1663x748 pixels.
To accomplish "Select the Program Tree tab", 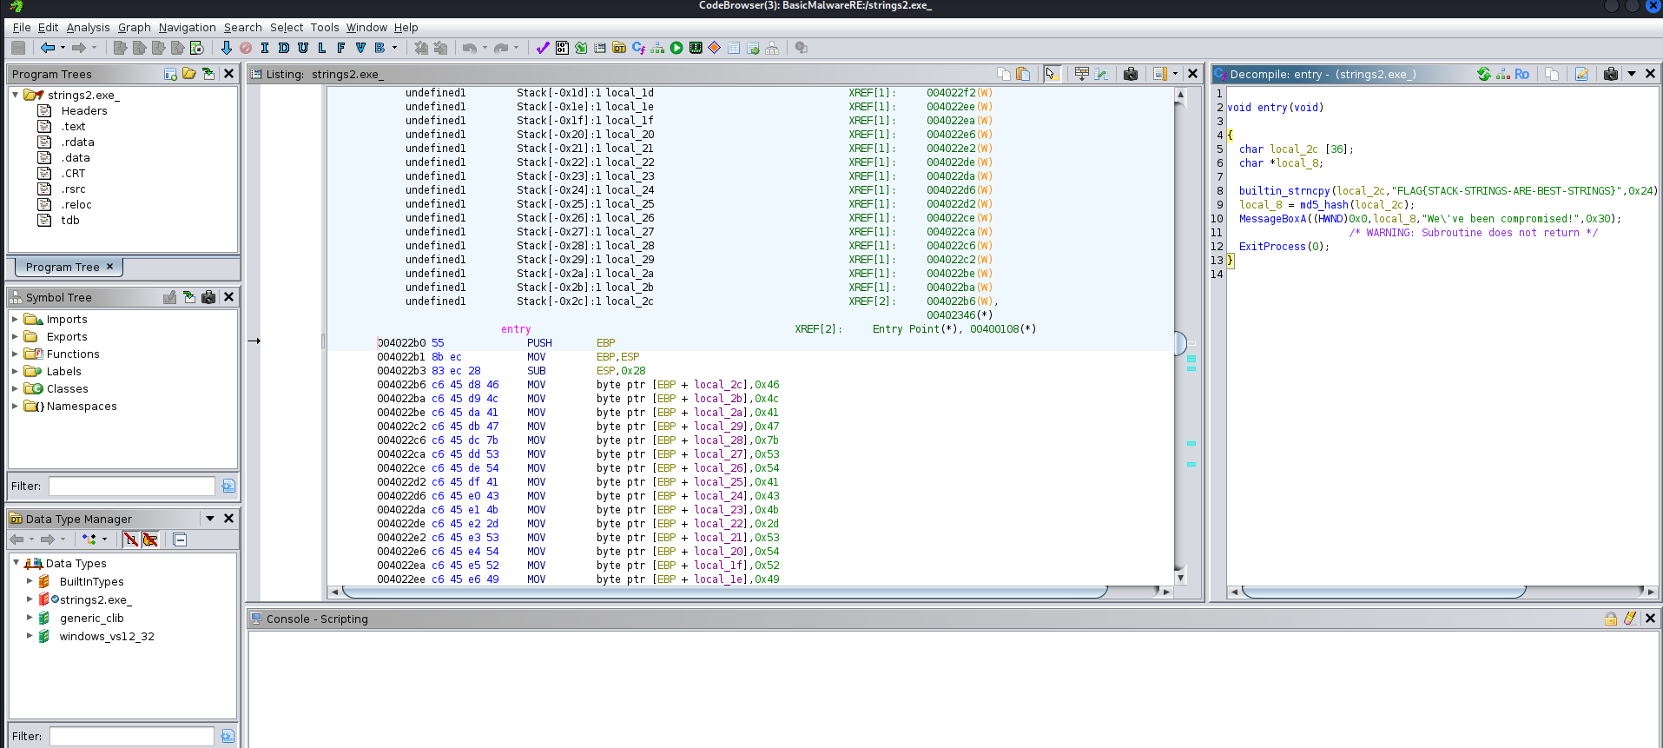I will pos(63,267).
